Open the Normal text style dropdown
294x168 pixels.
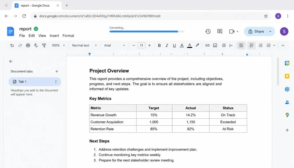tap(84, 45)
